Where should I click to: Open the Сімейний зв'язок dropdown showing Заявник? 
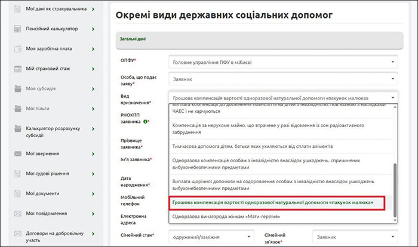tap(355, 237)
